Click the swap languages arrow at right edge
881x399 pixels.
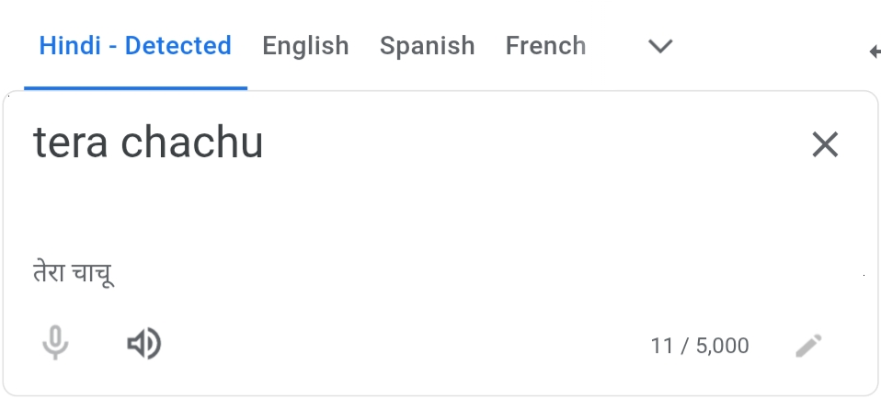tap(875, 51)
